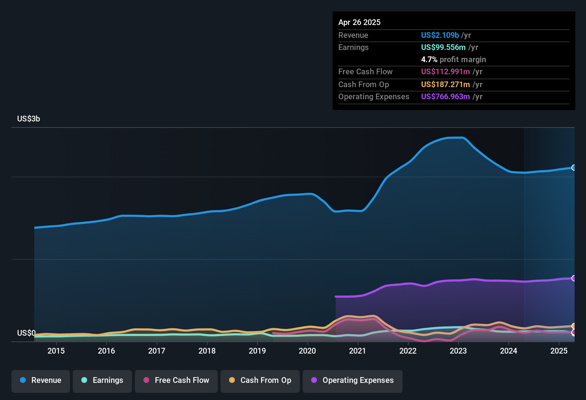Click the purple Operating Expenses dot icon

[x=314, y=380]
